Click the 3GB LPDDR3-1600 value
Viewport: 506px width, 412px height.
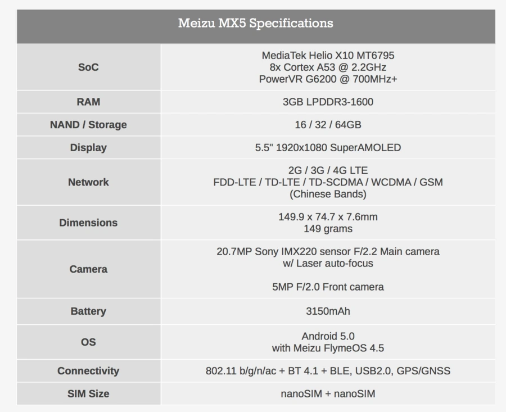[x=328, y=102]
